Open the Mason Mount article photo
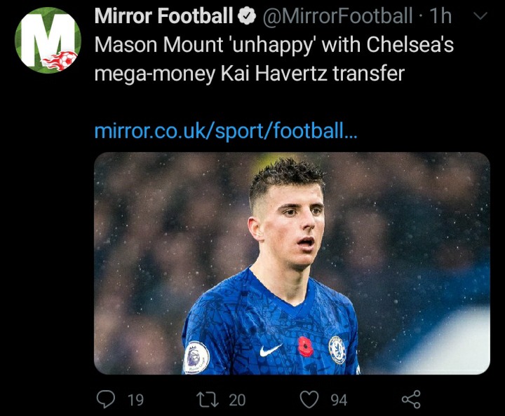505x416 pixels. [x=292, y=263]
